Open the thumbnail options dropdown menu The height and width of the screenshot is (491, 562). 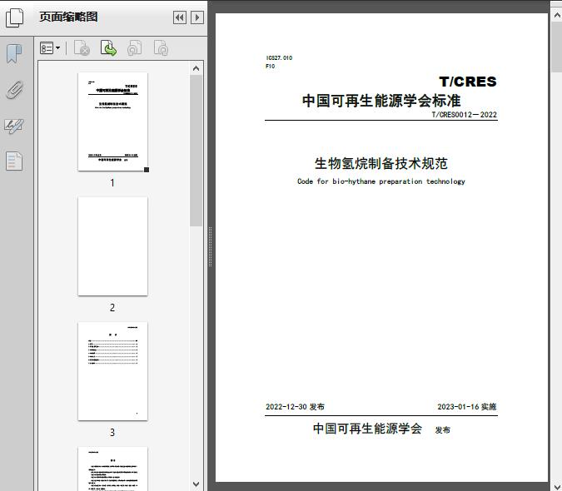tap(50, 48)
